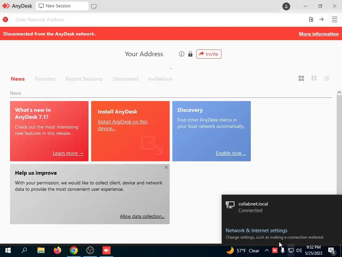Click the info icon next to Your Address

[x=182, y=54]
